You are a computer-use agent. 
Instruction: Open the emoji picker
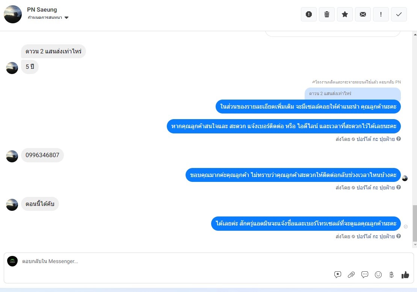[x=378, y=275]
